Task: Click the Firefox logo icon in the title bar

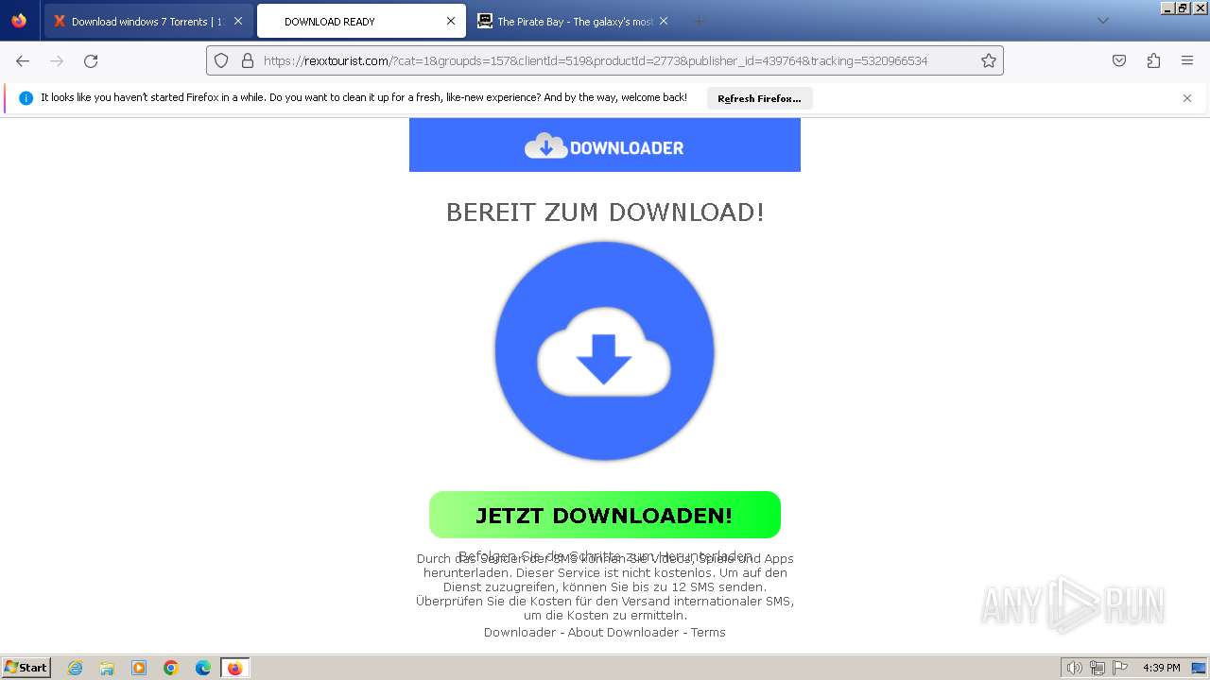Action: point(19,21)
